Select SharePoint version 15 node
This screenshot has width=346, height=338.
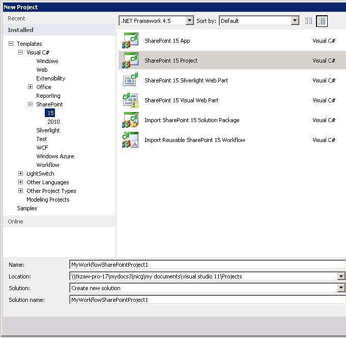tap(50, 113)
